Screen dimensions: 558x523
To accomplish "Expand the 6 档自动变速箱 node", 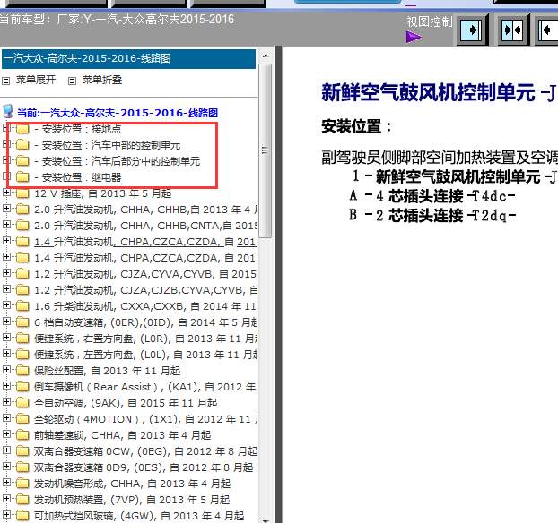I will [x=6, y=322].
